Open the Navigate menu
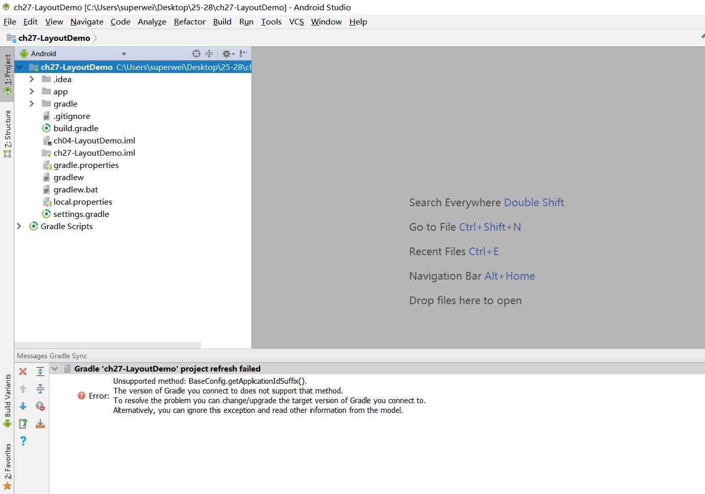 tap(87, 21)
